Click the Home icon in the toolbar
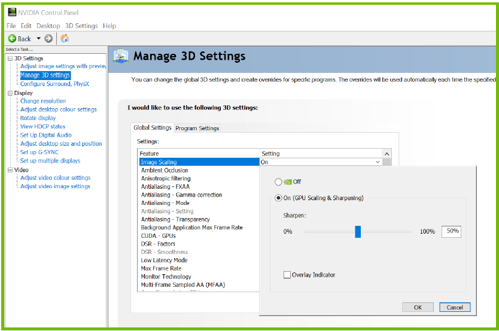 (65, 39)
